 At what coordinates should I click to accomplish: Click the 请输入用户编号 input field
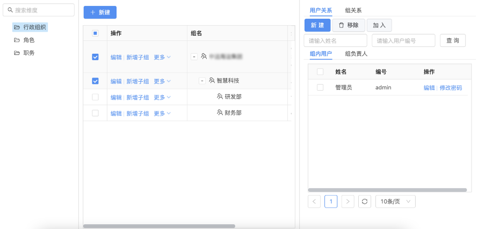[403, 40]
